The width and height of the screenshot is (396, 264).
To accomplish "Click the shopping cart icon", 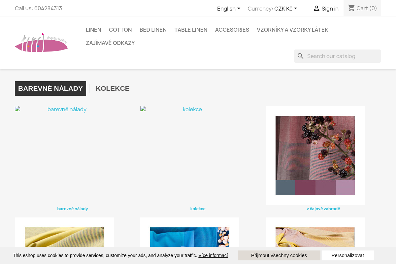I will 351,8.
